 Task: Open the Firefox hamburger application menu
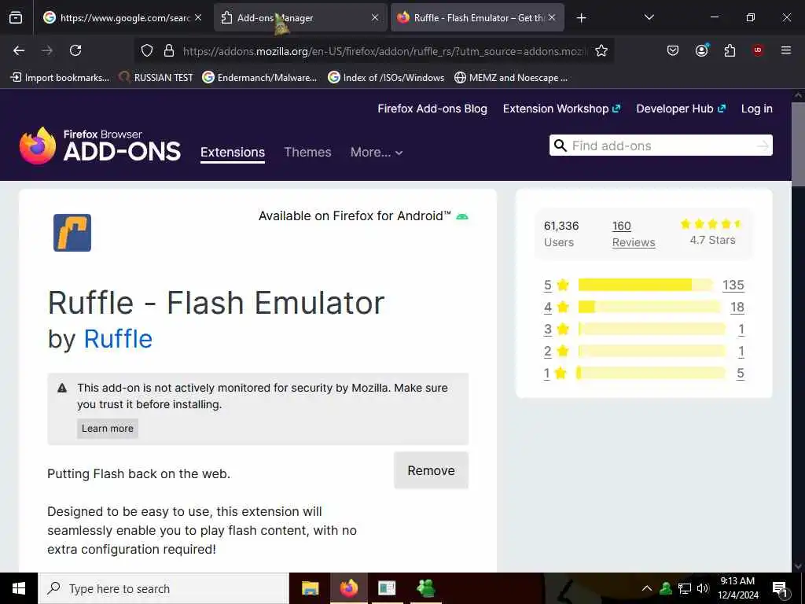pyautogui.click(x=786, y=50)
